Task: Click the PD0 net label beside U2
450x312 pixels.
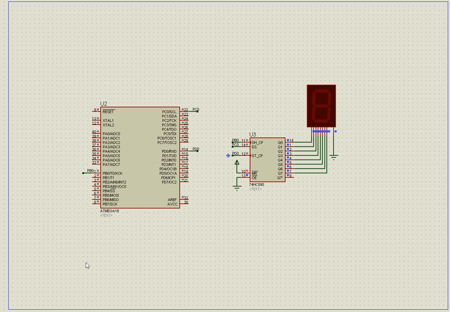Action: pos(196,149)
